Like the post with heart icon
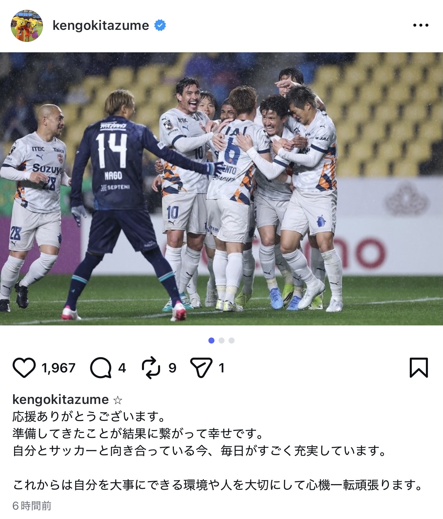This screenshot has width=443, height=519. coord(24,368)
